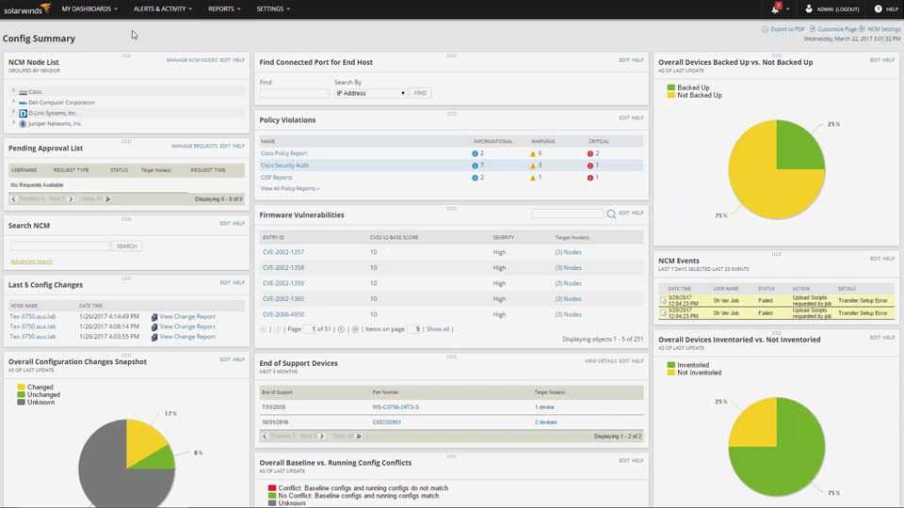Screen dimensions: 904x508
Task: Click the Cisco vendor logo icon
Action: 23,92
